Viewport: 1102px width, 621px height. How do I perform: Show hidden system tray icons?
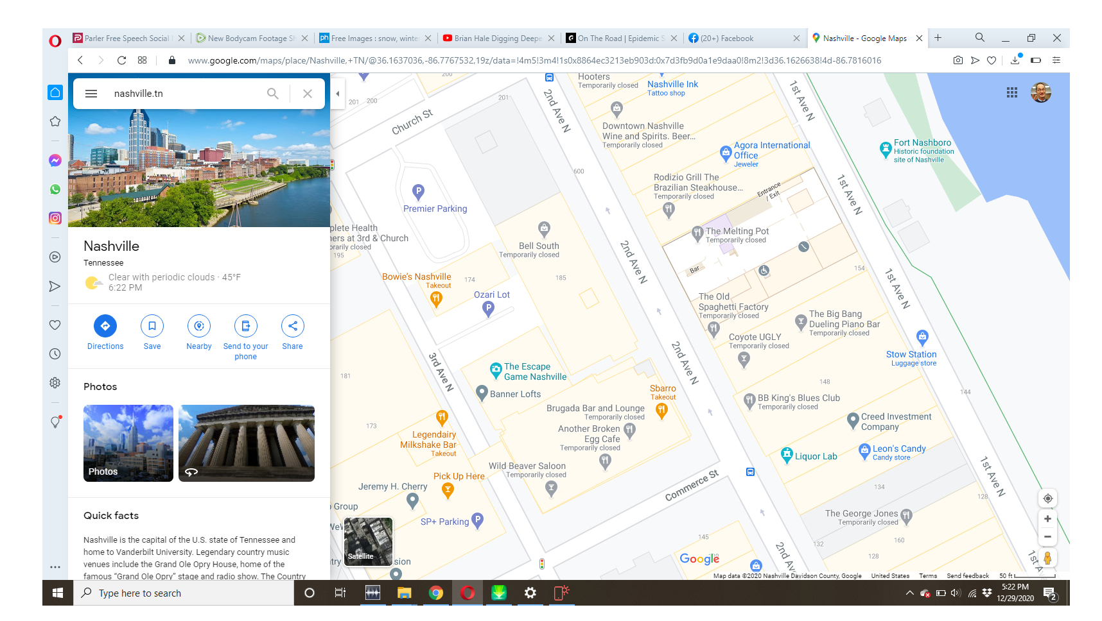pyautogui.click(x=909, y=593)
